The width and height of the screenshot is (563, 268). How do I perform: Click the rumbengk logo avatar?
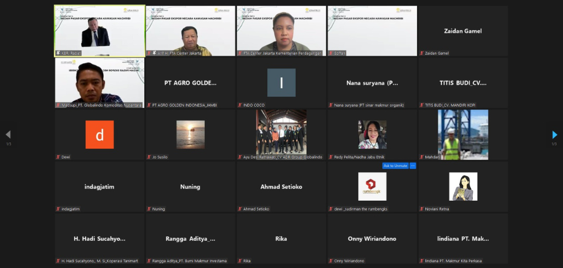pyautogui.click(x=372, y=187)
